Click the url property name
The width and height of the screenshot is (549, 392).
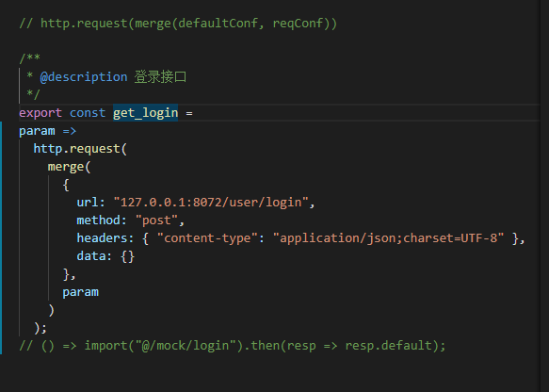(88, 203)
